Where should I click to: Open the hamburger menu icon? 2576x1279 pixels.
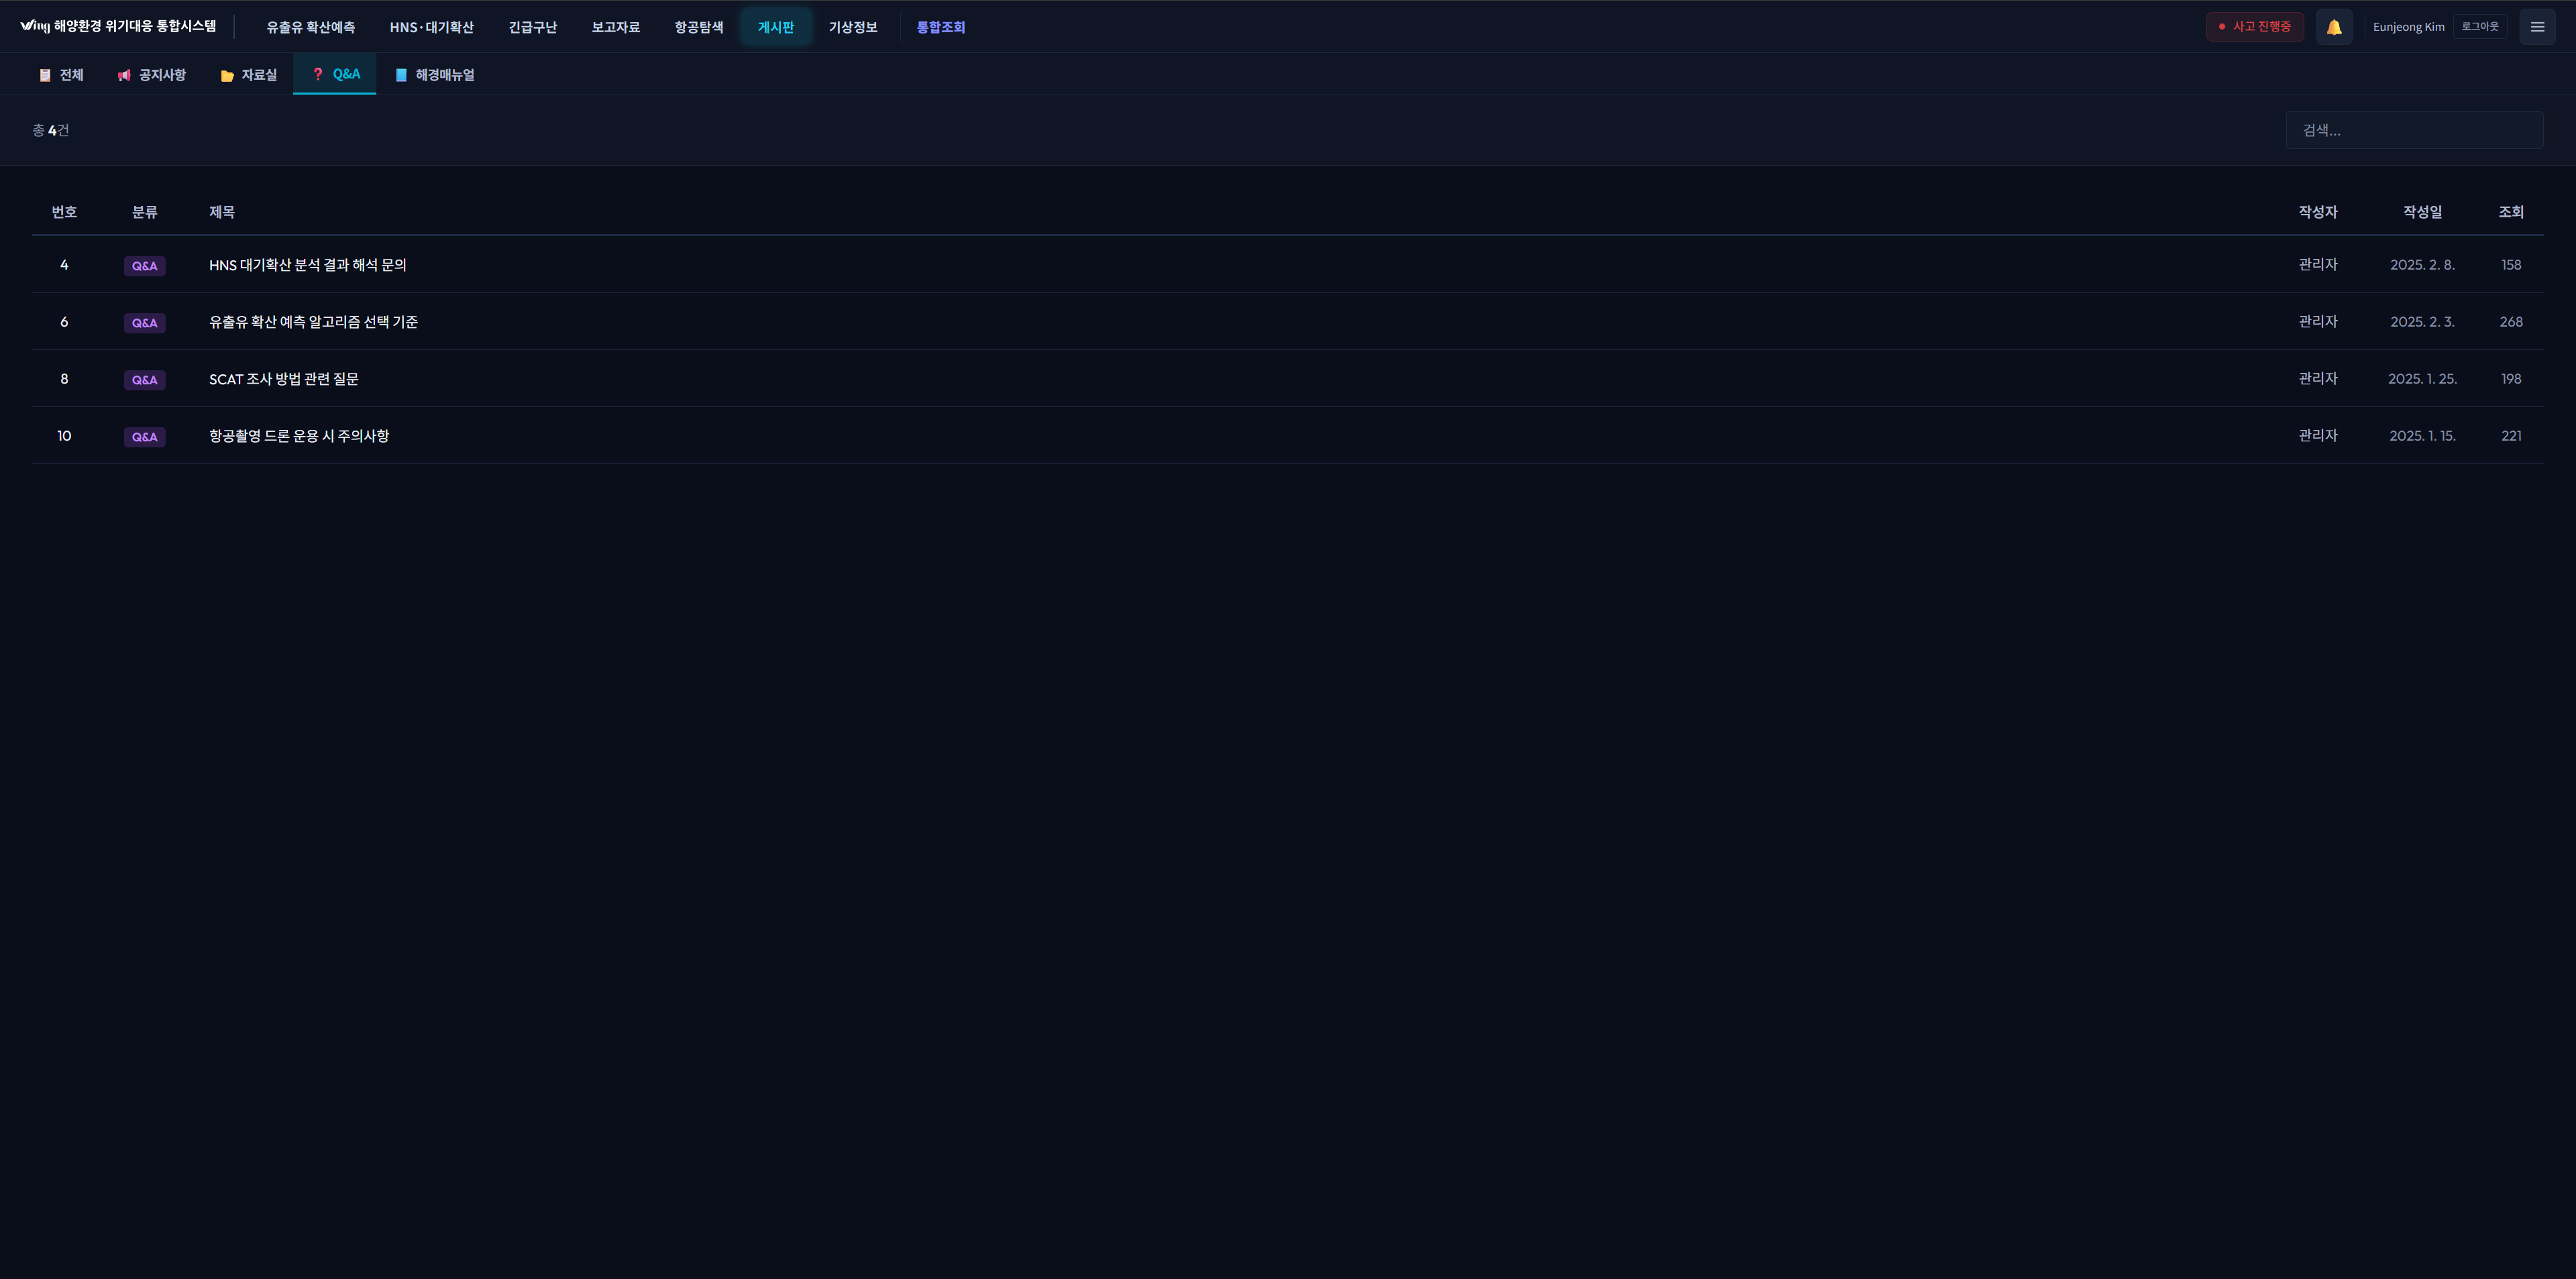click(x=2536, y=27)
